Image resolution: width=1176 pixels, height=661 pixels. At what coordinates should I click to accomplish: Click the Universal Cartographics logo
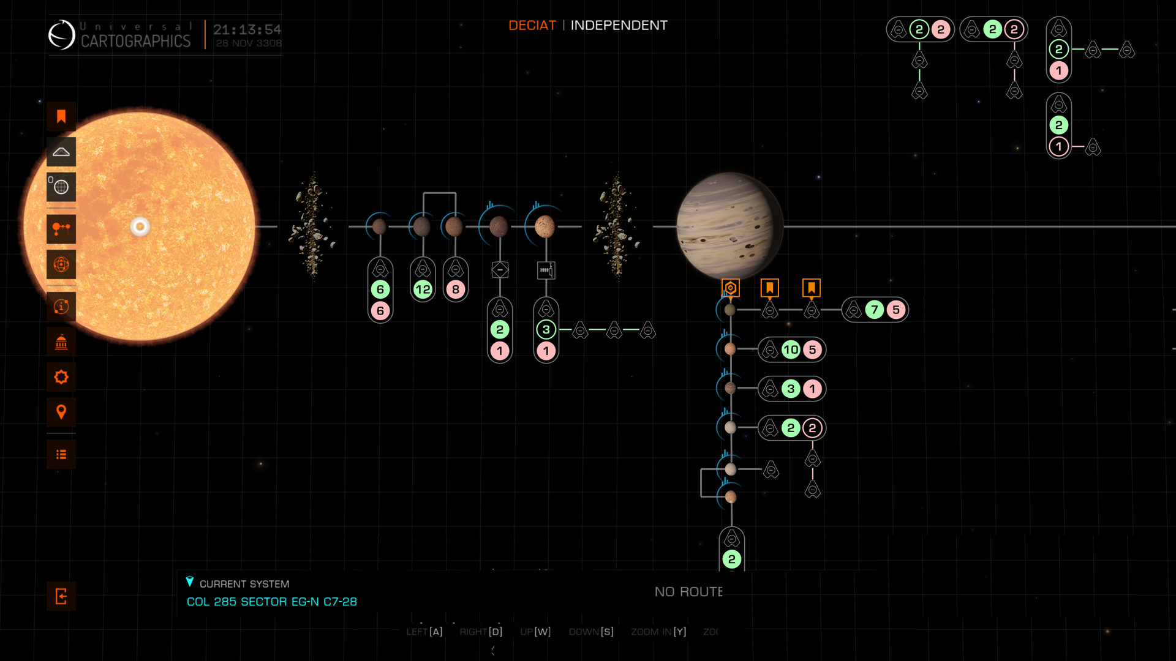click(120, 35)
